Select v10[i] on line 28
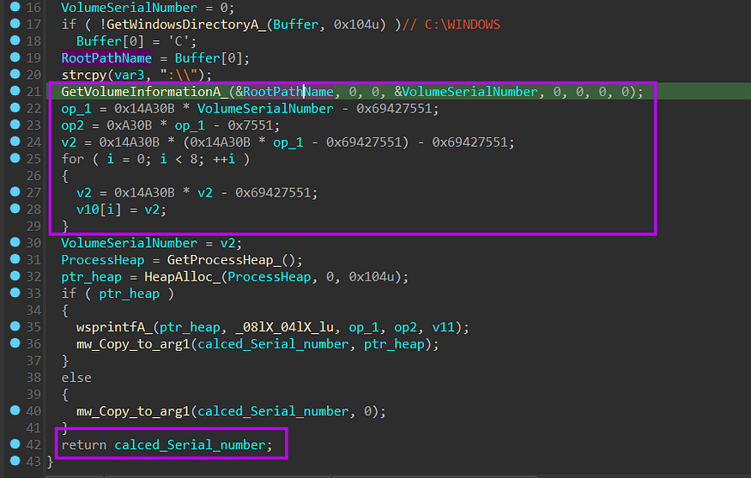This screenshot has width=751, height=478. pyautogui.click(x=99, y=209)
